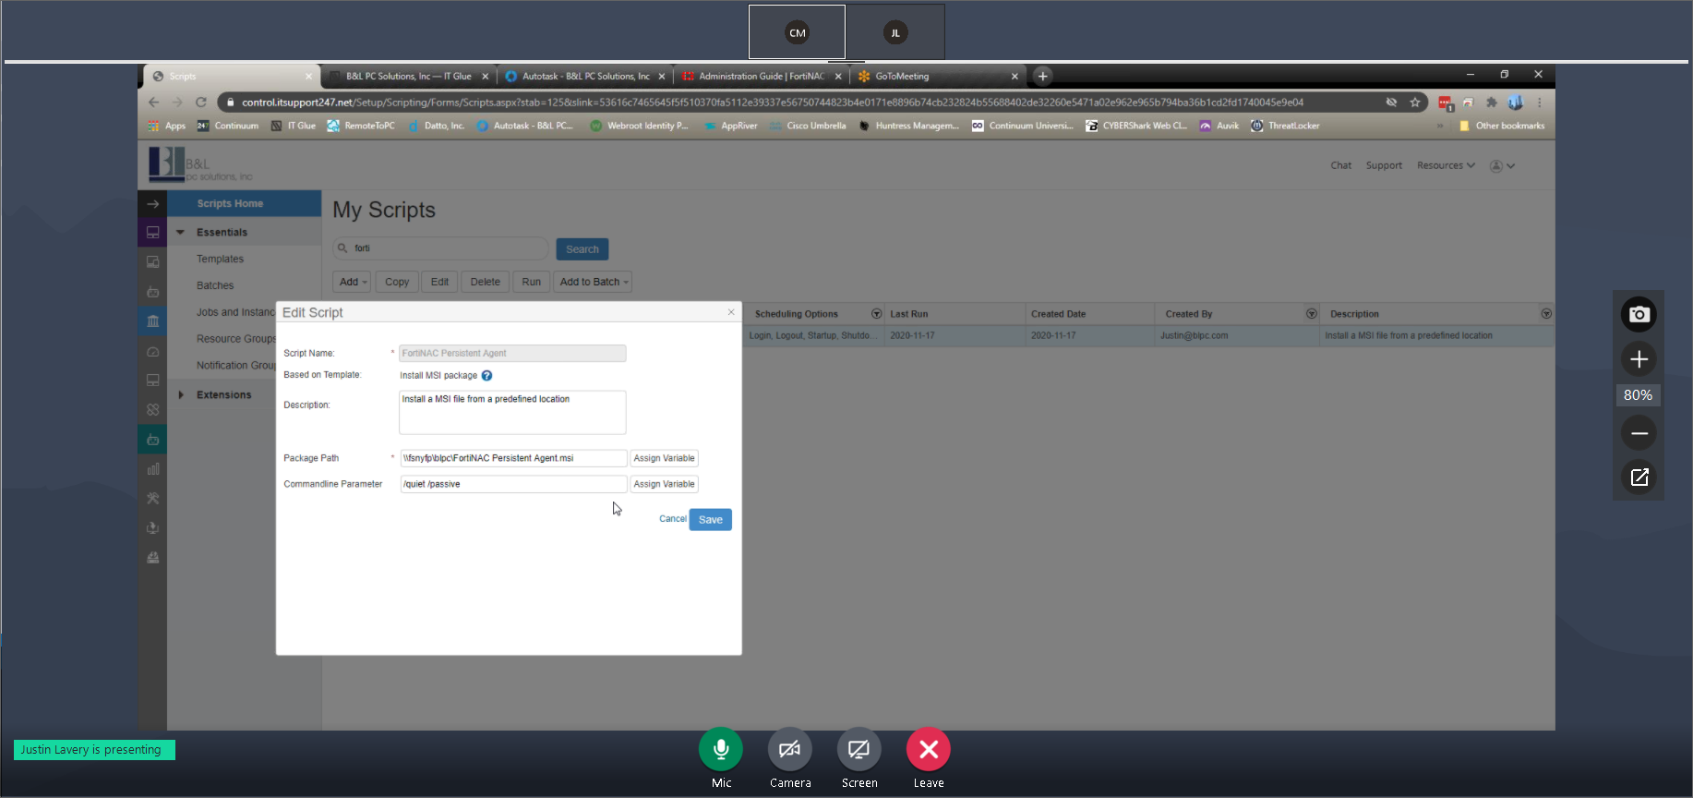Image resolution: width=1693 pixels, height=798 pixels.
Task: Click the Run button in scripts toolbar
Action: (x=531, y=282)
